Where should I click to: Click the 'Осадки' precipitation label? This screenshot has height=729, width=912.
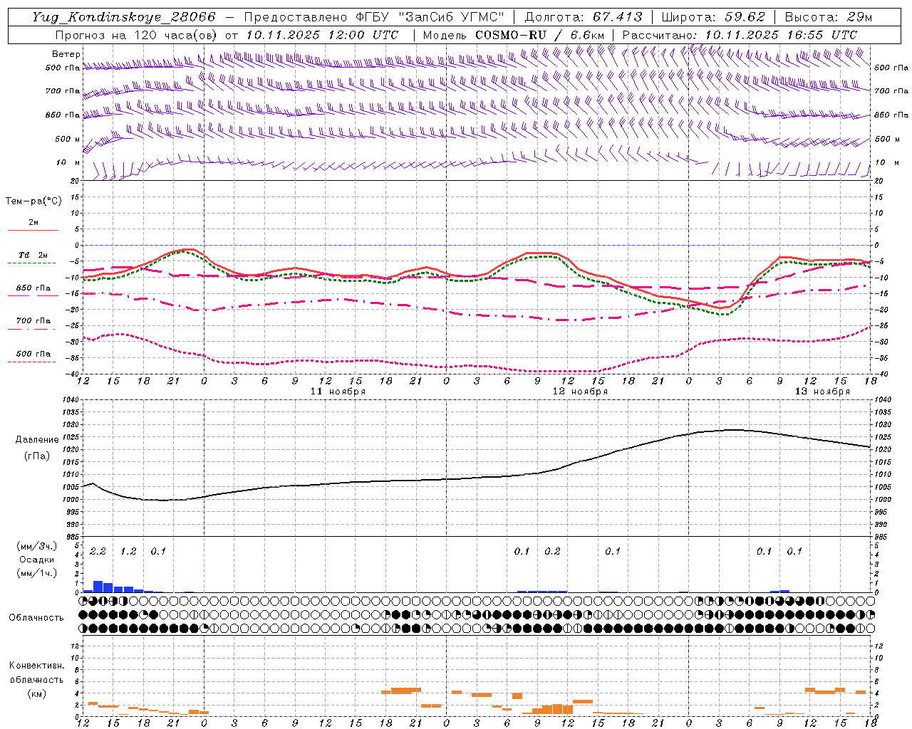pos(36,560)
